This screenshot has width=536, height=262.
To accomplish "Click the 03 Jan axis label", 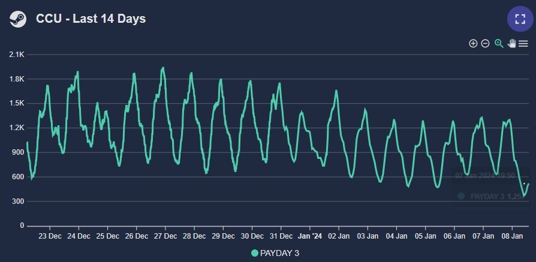I will [368, 236].
